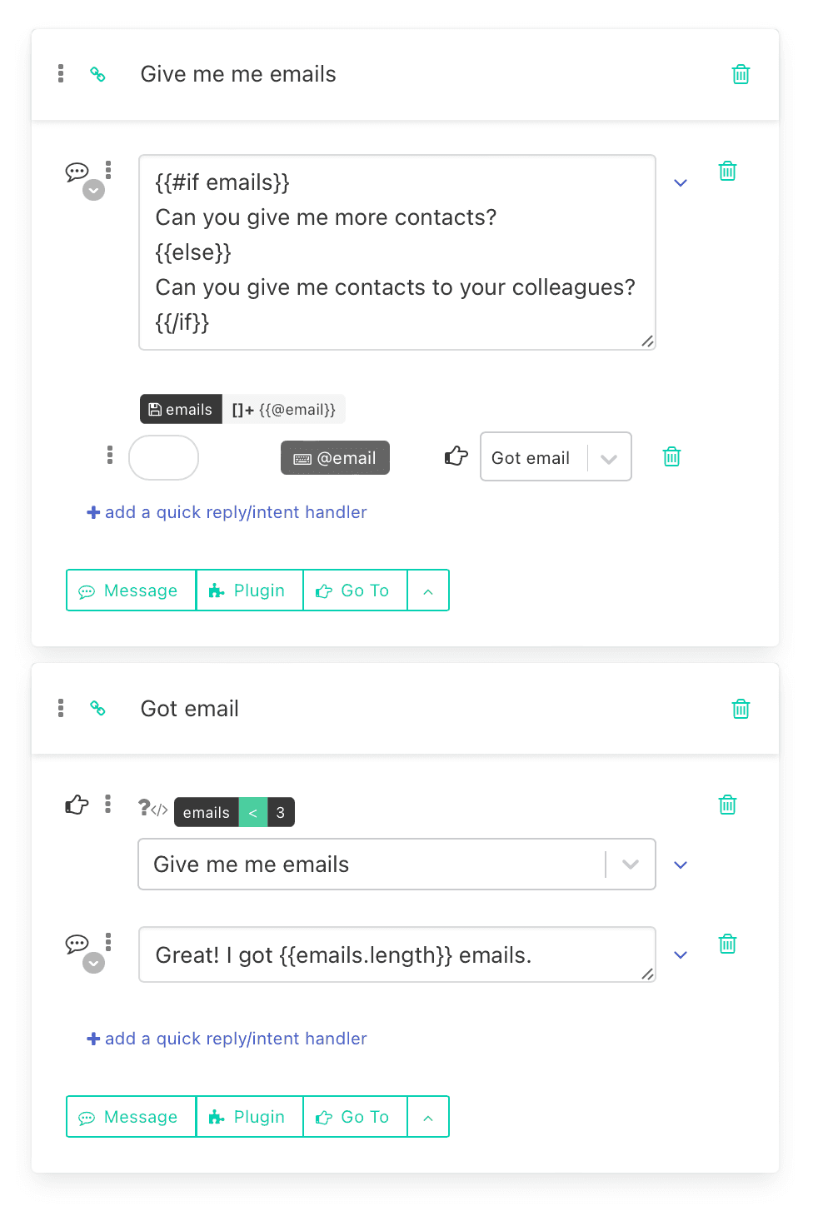This screenshot has height=1206, width=818.
Task: Click the empty quick reply label field
Action: pos(163,457)
